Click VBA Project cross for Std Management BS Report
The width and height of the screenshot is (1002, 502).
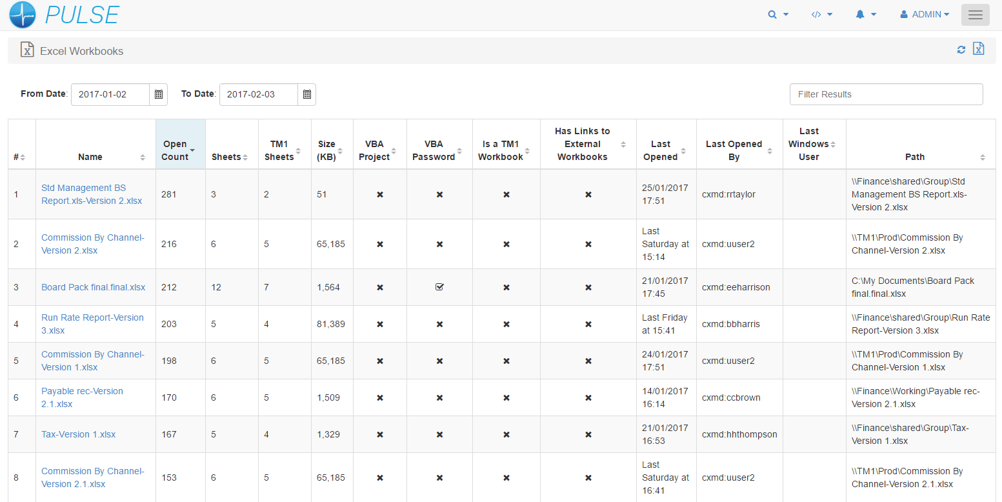[x=380, y=194]
